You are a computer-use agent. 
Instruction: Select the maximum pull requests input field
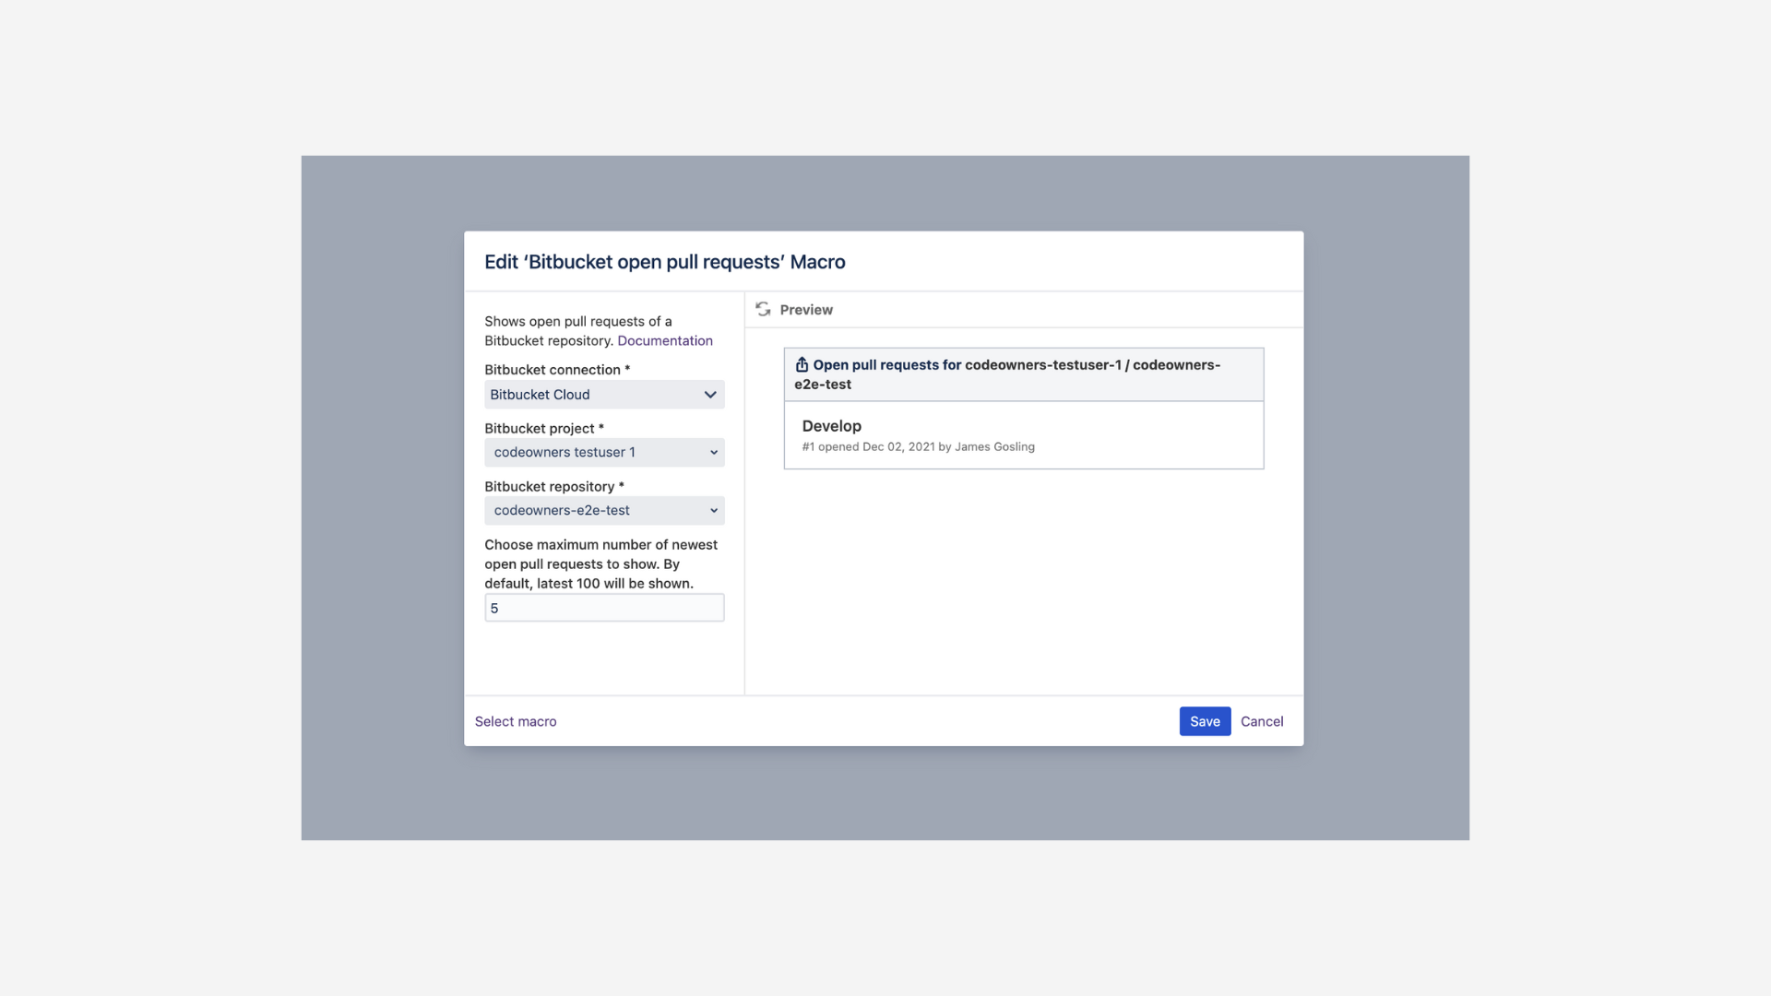[x=604, y=608]
